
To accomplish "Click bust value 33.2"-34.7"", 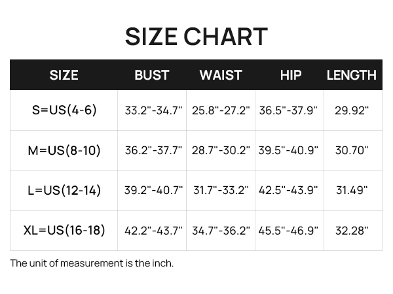I will [x=153, y=110].
